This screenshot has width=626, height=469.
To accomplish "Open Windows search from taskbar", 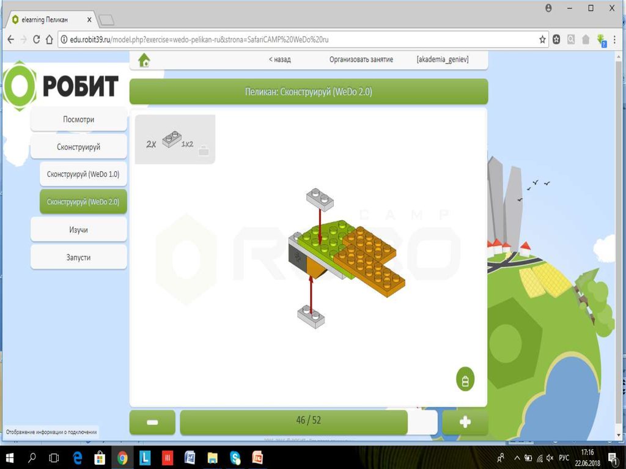I will pyautogui.click(x=32, y=458).
